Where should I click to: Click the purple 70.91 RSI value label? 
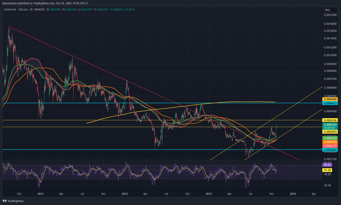point(327,165)
